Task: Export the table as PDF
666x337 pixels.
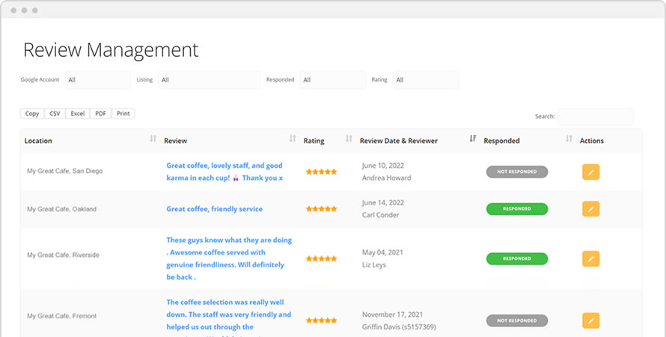Action: pyautogui.click(x=100, y=114)
